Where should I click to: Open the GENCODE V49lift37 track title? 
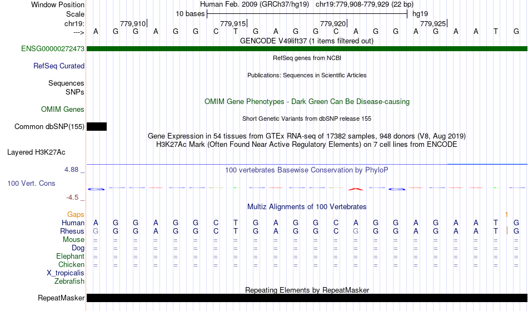coord(306,41)
